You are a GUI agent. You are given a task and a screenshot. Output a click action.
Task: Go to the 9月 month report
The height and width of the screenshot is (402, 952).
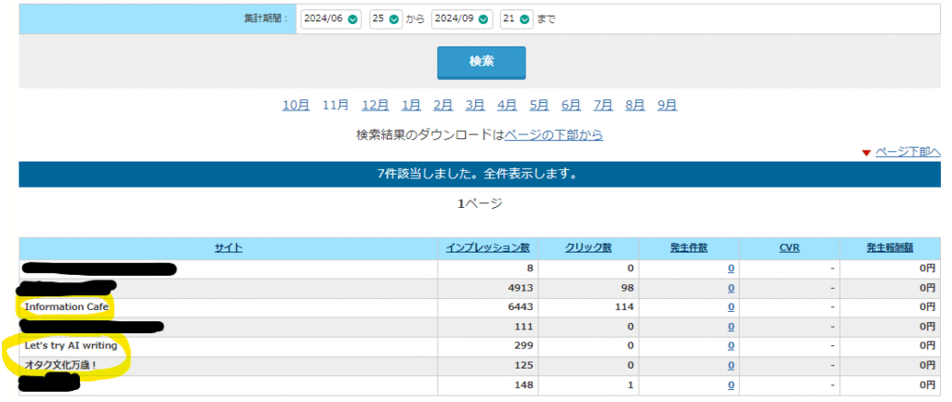pyautogui.click(x=667, y=105)
